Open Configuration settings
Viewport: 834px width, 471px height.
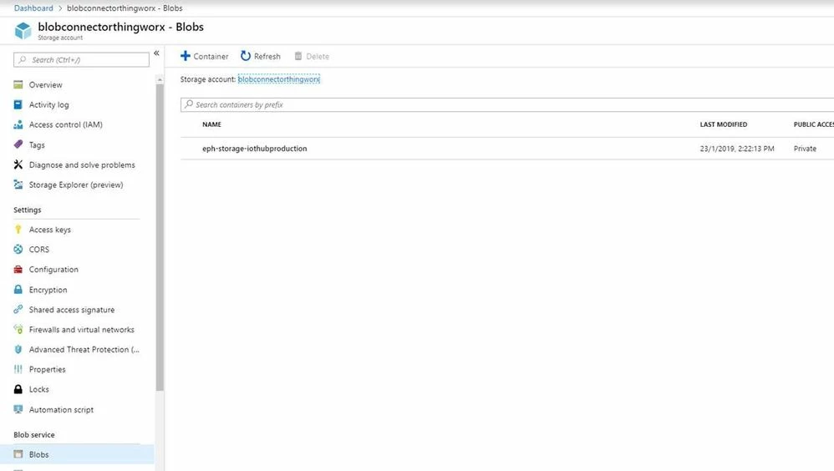click(x=53, y=270)
